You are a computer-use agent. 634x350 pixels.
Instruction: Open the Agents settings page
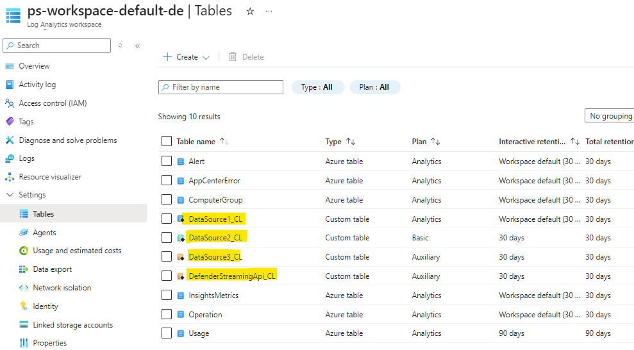(x=44, y=233)
